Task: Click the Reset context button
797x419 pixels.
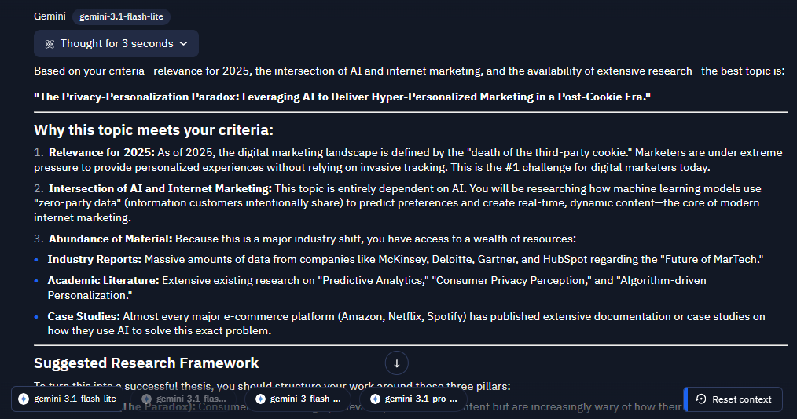Action: 733,399
